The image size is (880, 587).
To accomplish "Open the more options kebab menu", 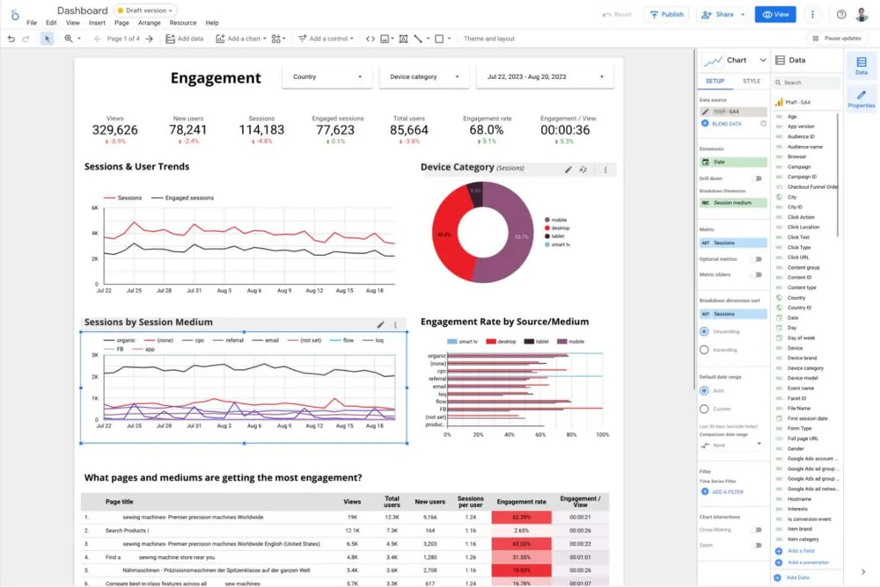I will tap(812, 15).
